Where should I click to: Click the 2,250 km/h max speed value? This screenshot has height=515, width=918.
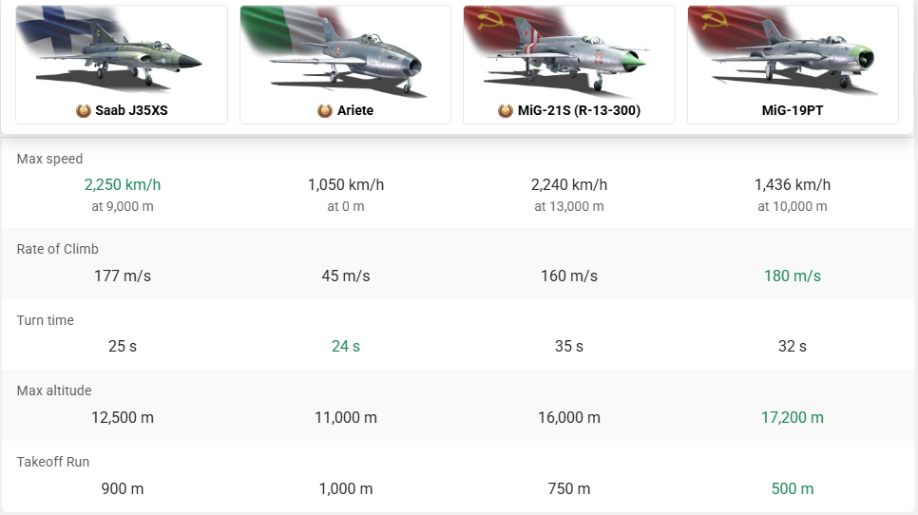click(123, 184)
